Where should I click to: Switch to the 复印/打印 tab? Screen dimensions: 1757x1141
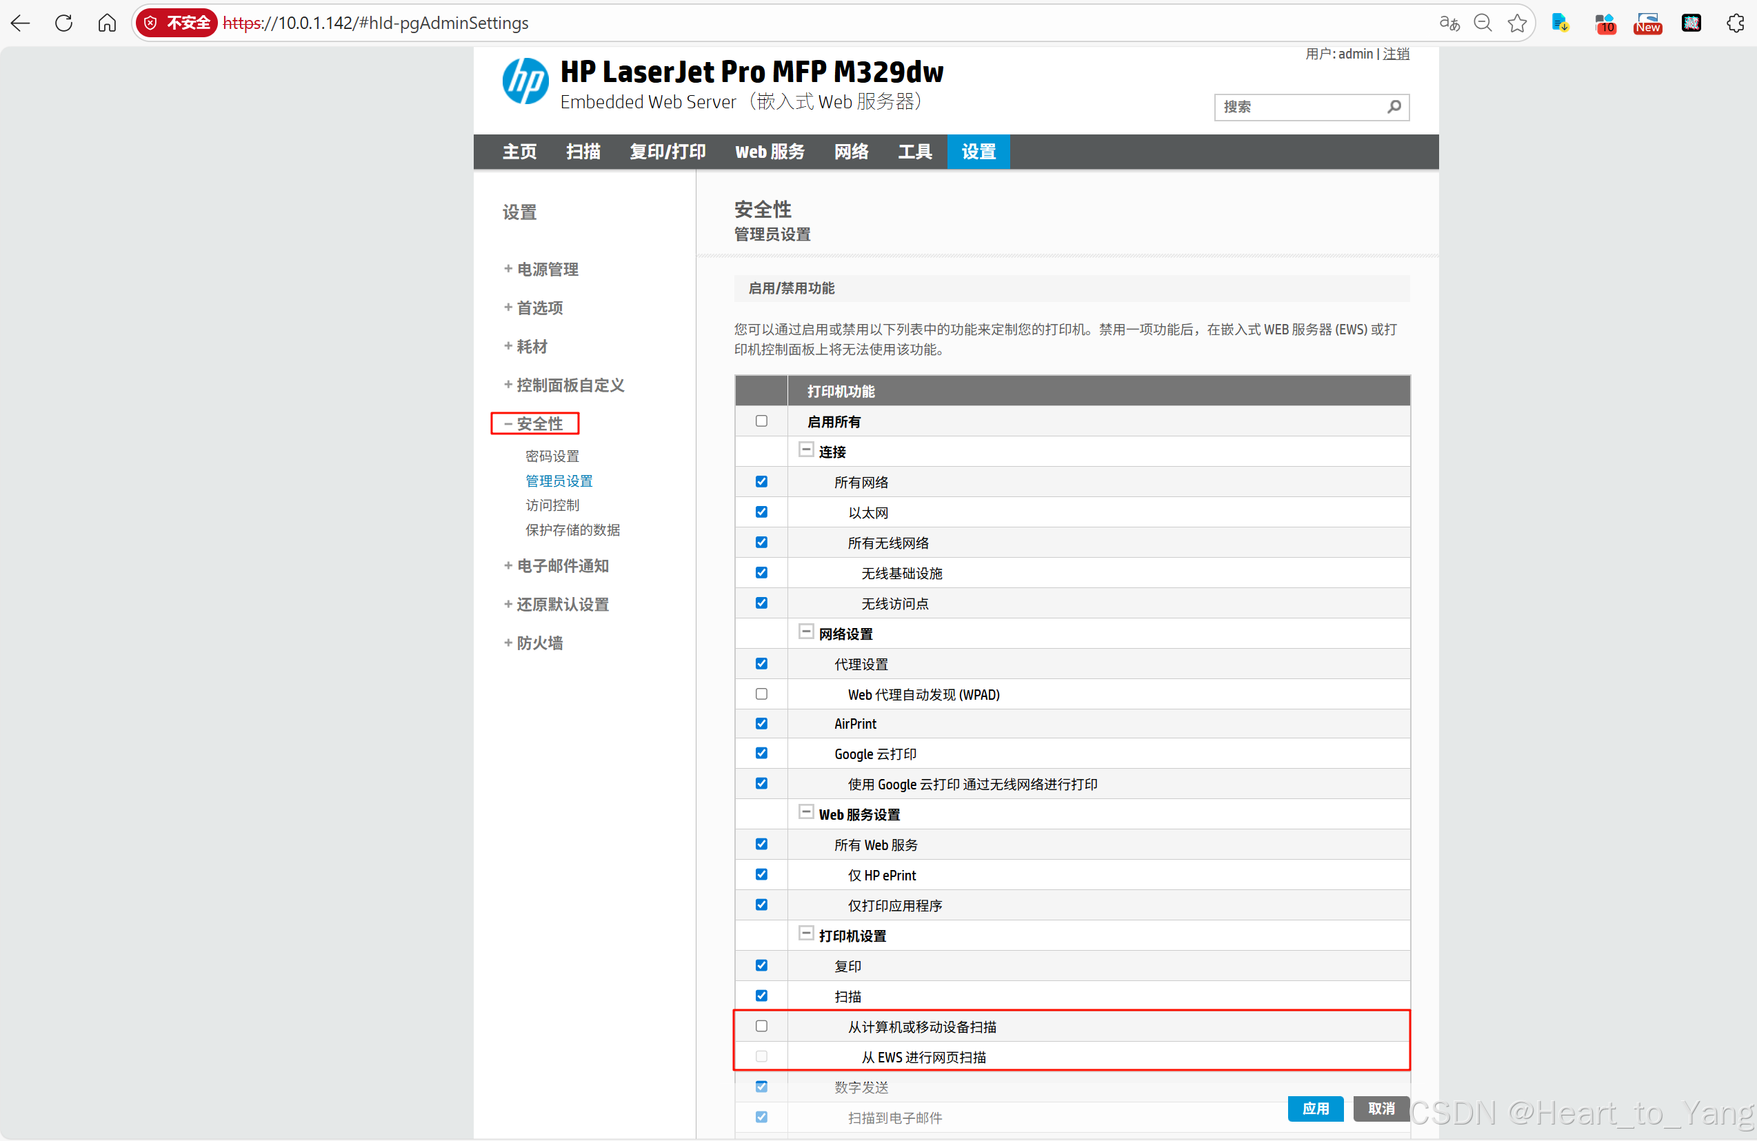[x=667, y=151]
